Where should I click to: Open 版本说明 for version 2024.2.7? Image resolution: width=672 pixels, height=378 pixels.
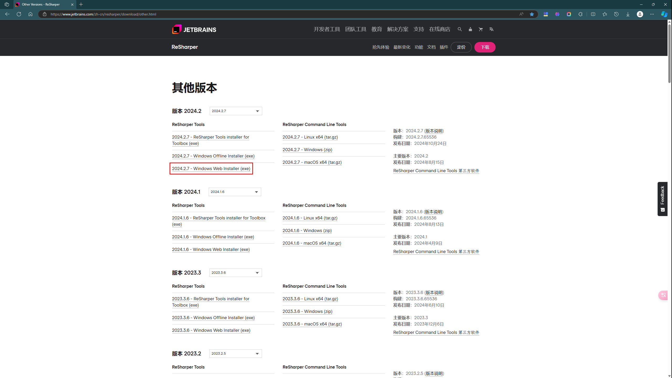(434, 131)
